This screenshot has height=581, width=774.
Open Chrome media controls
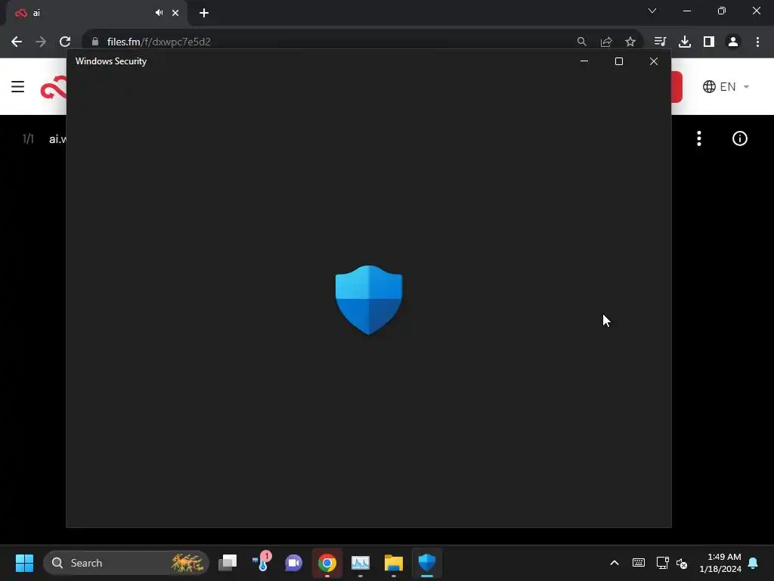[660, 42]
